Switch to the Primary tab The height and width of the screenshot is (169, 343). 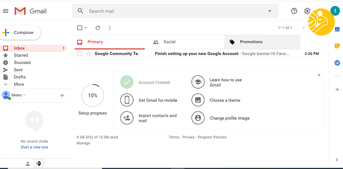(x=110, y=42)
